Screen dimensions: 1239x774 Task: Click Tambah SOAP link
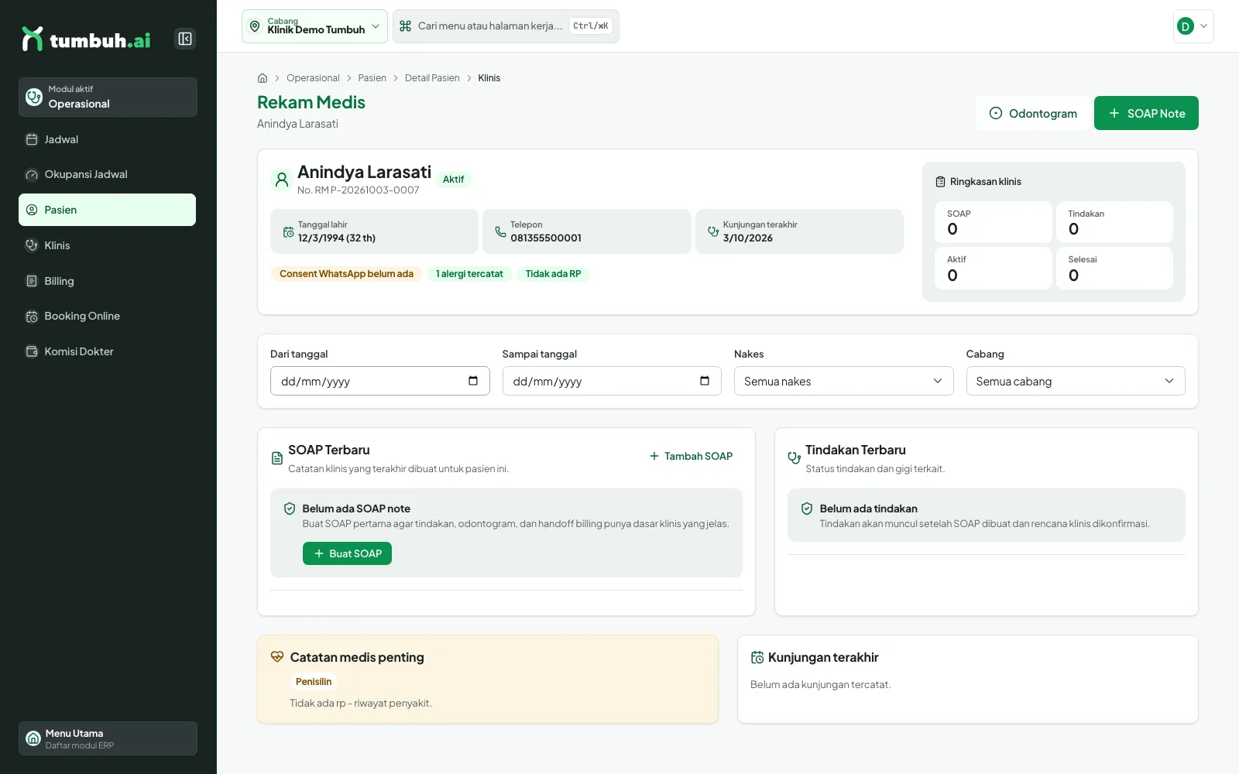click(691, 456)
